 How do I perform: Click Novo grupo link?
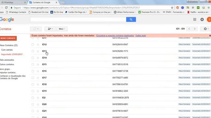click(6, 69)
